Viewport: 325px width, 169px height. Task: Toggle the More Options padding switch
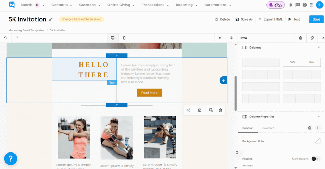pyautogui.click(x=315, y=159)
